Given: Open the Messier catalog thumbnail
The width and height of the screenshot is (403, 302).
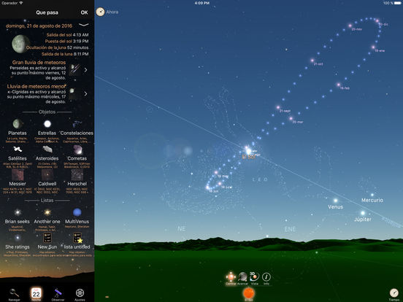Looking at the screenshot, I should (18, 175).
